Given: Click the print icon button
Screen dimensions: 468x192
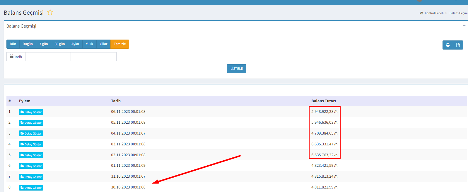Looking at the screenshot, I should point(447,45).
